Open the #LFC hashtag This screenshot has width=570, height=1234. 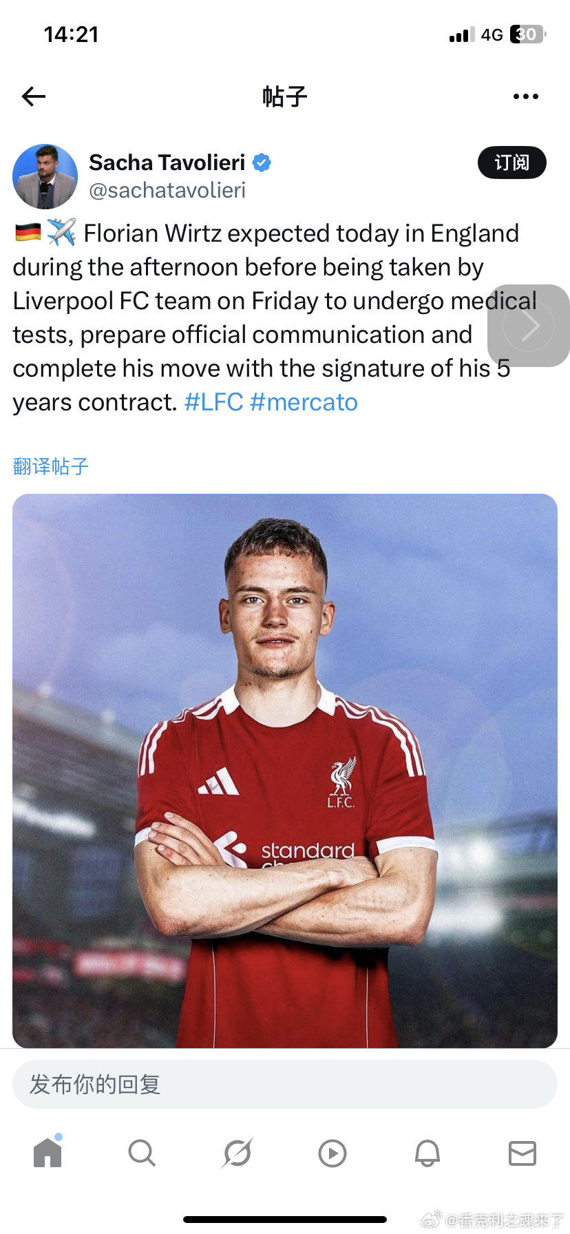coord(214,402)
